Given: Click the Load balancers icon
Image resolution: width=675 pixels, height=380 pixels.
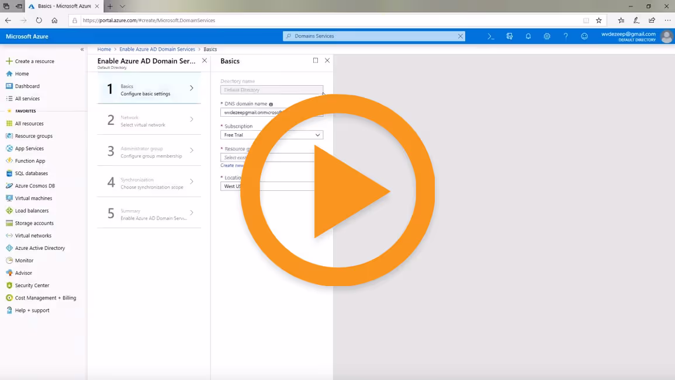Looking at the screenshot, I should click(9, 211).
